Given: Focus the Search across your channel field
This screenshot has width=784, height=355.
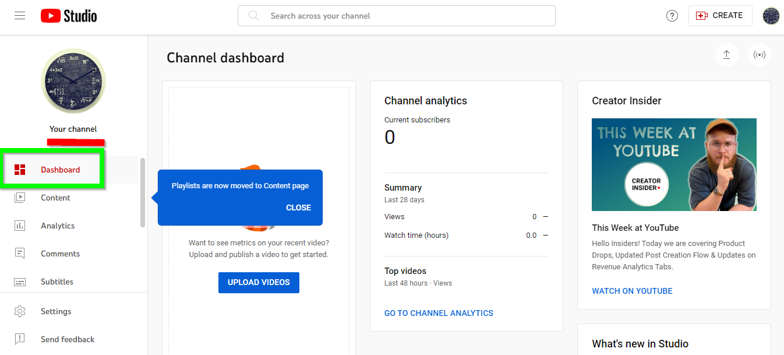Looking at the screenshot, I should tap(397, 16).
